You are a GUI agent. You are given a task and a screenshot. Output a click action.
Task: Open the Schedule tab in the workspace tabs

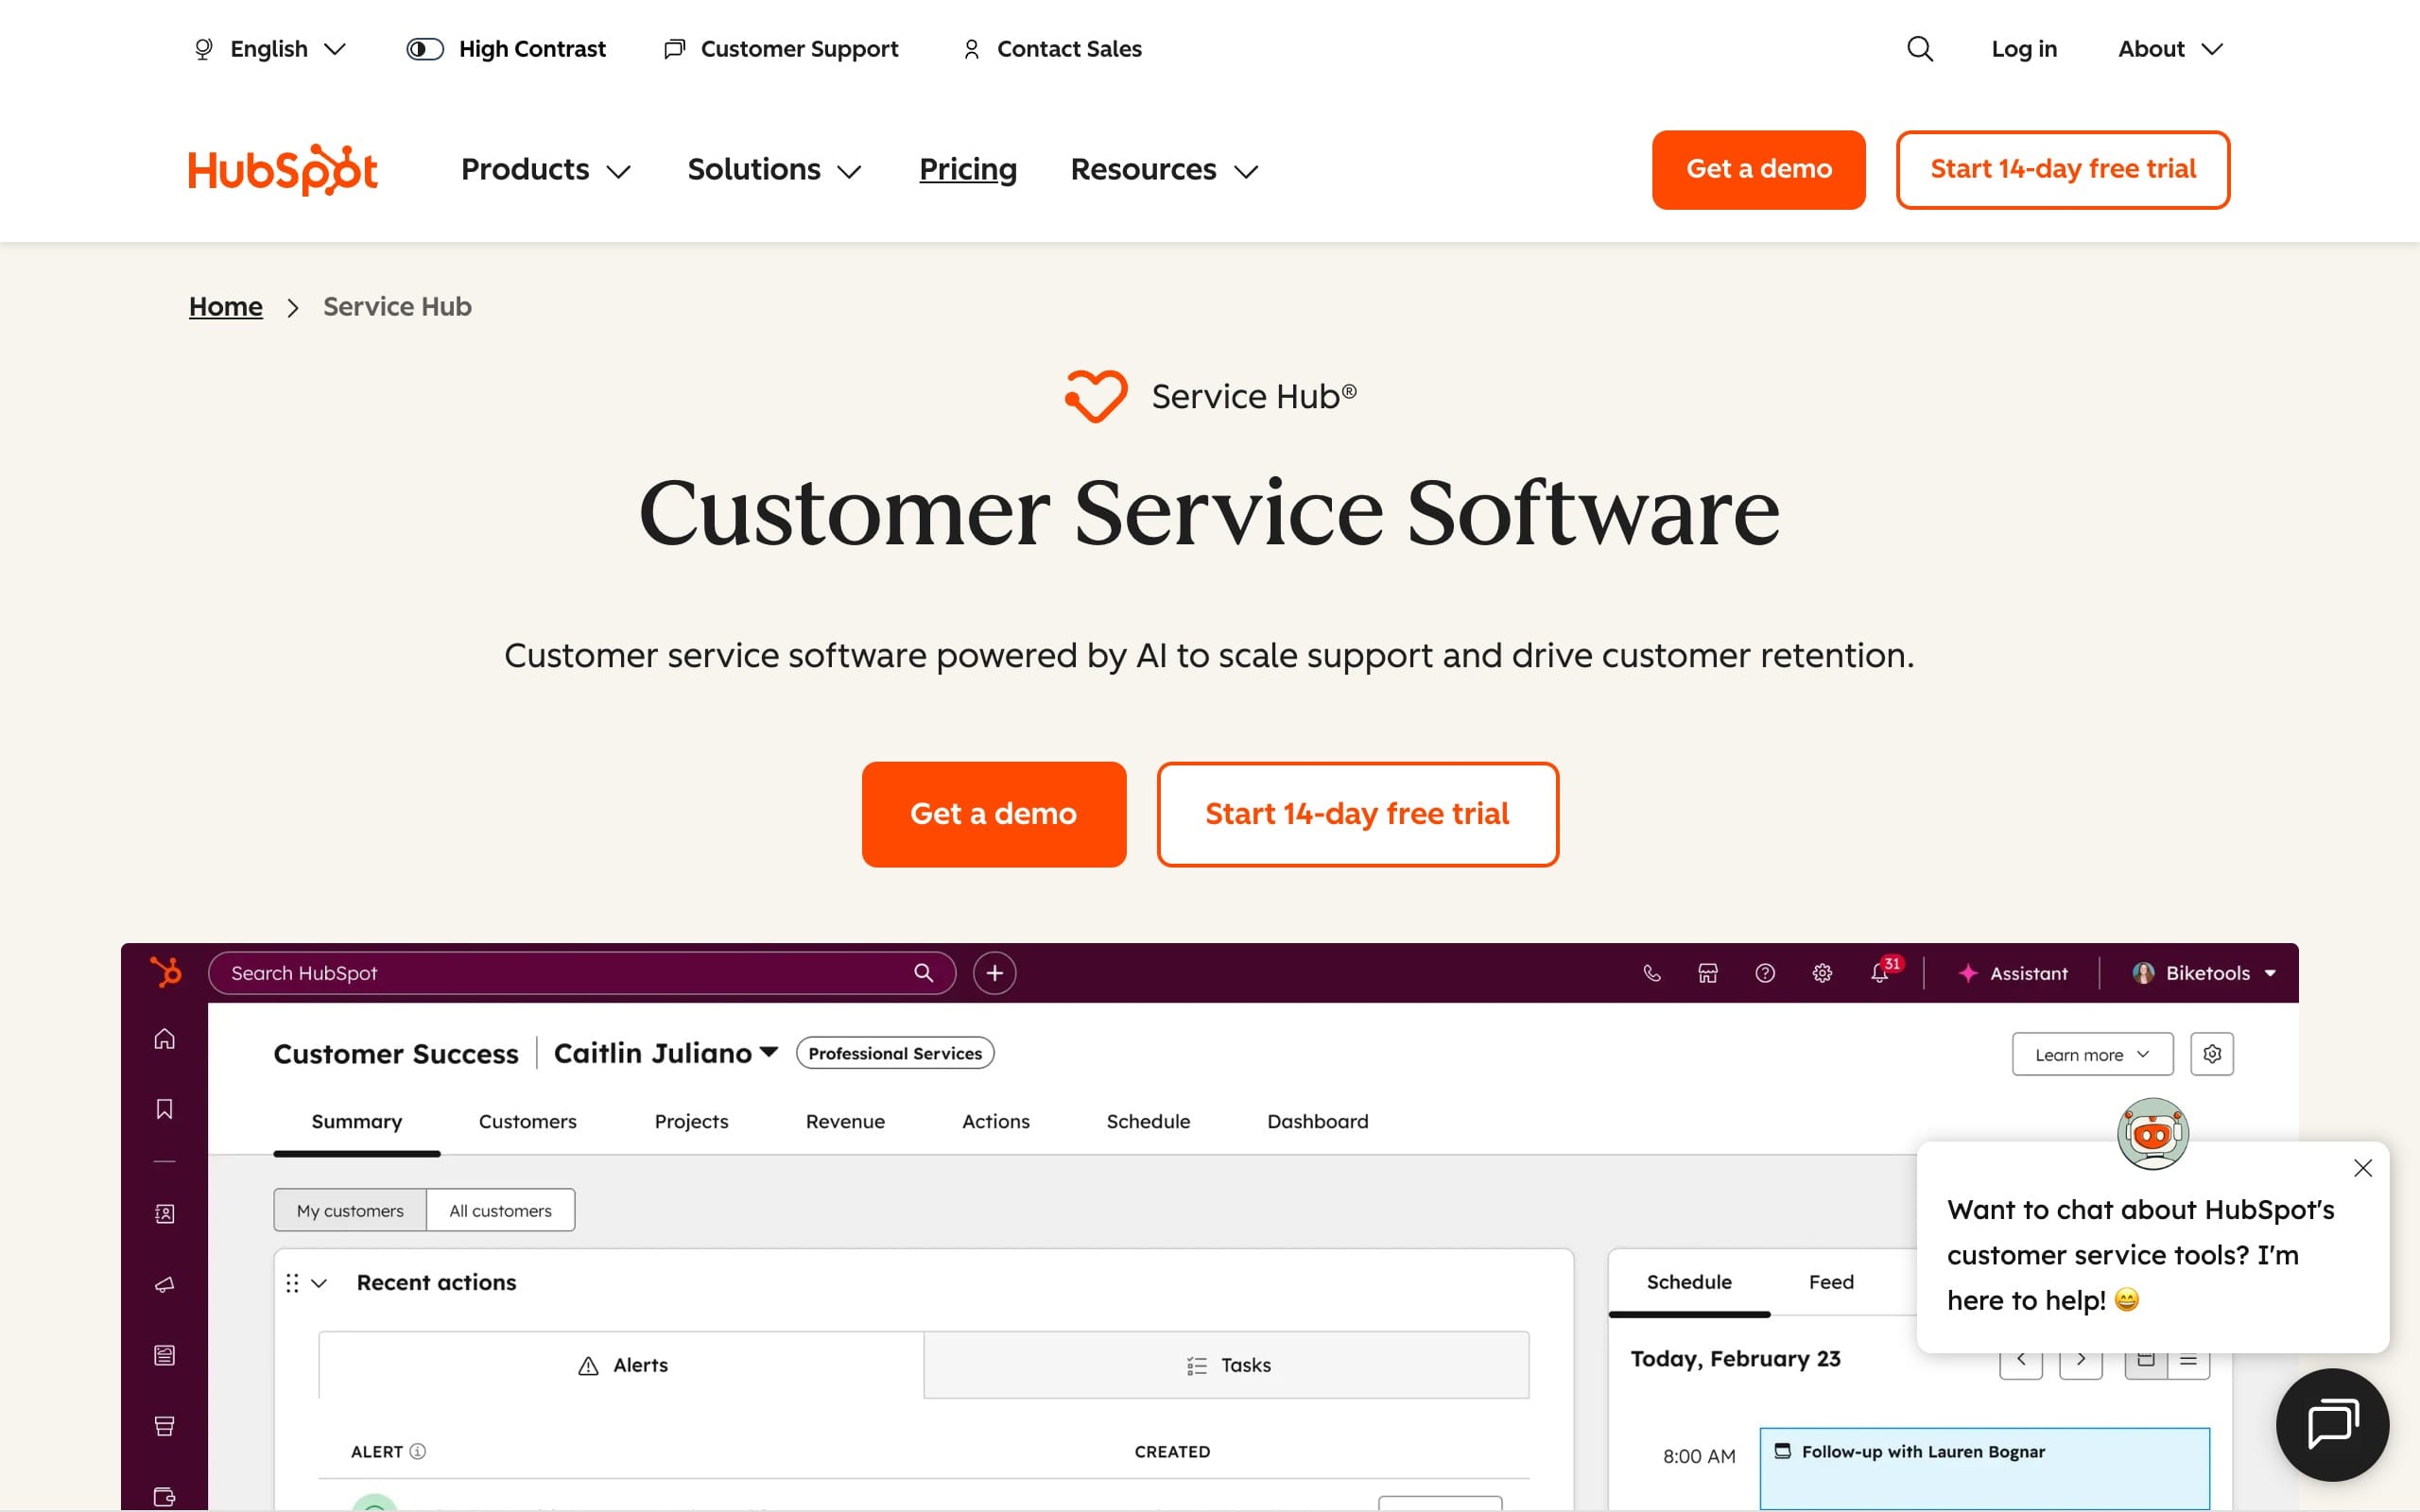[1148, 1122]
